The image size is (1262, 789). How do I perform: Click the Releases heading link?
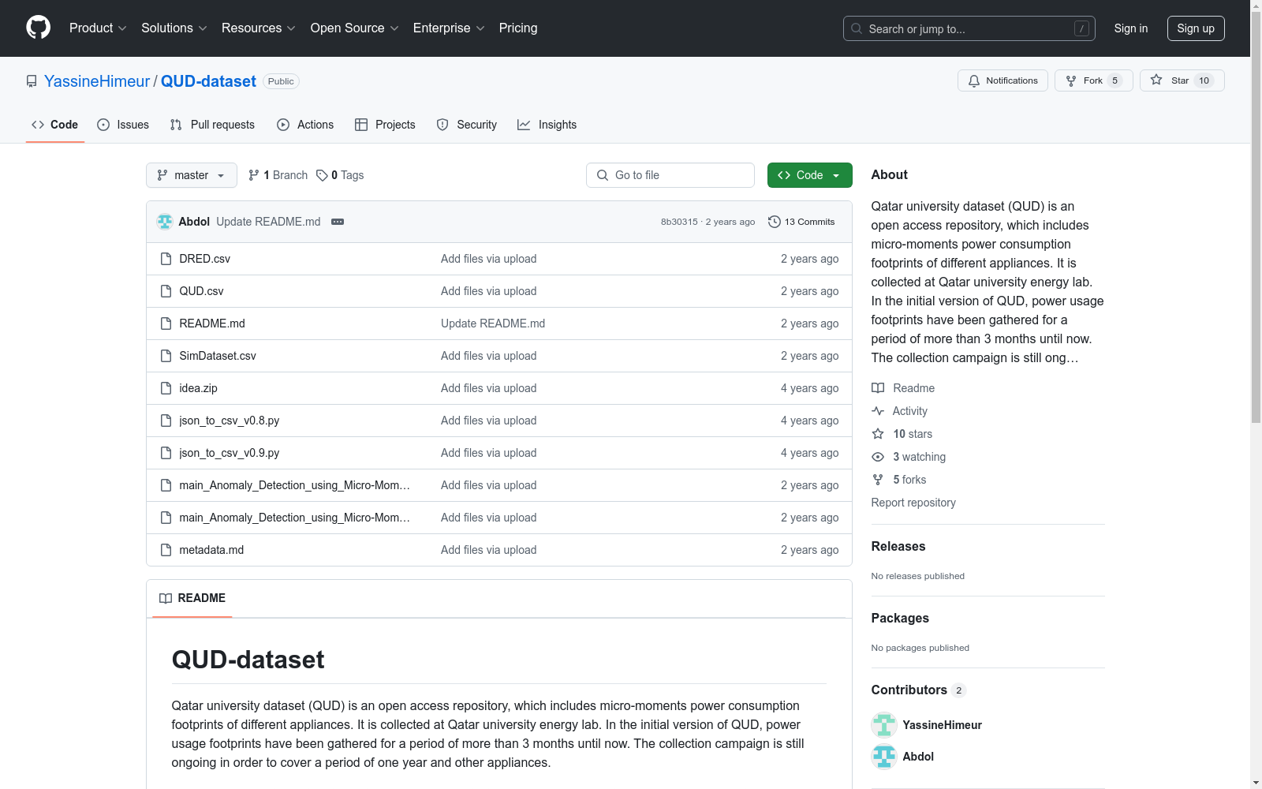[x=898, y=546]
